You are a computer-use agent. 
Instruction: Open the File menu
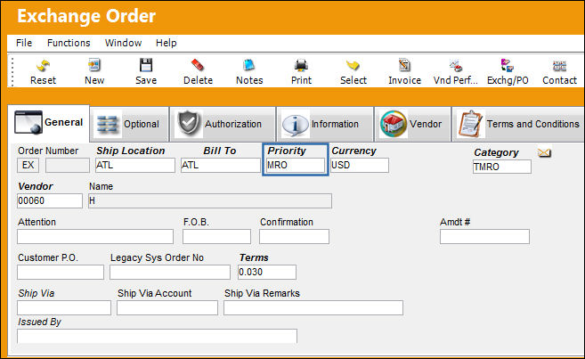pos(24,43)
